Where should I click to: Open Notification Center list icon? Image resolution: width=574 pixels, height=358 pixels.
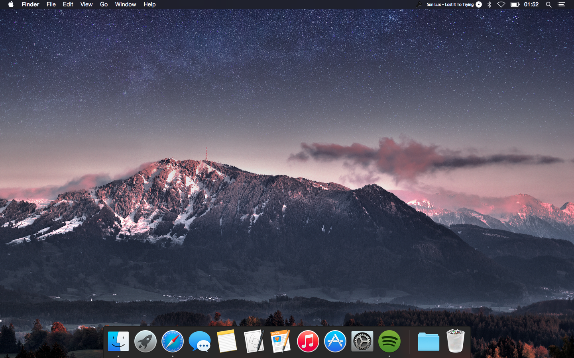561,4
